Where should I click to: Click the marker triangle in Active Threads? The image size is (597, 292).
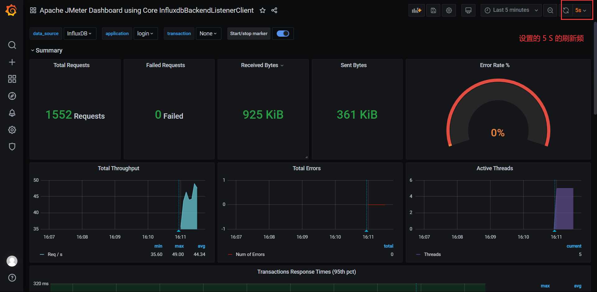(x=555, y=231)
